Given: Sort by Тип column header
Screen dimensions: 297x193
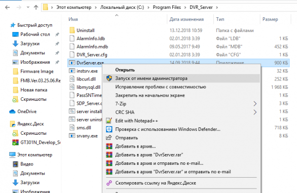Looking at the screenshot, I should click(x=220, y=19).
